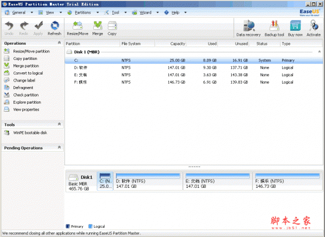Sort by Unused column header
This screenshot has height=237, width=325.
(x=233, y=44)
